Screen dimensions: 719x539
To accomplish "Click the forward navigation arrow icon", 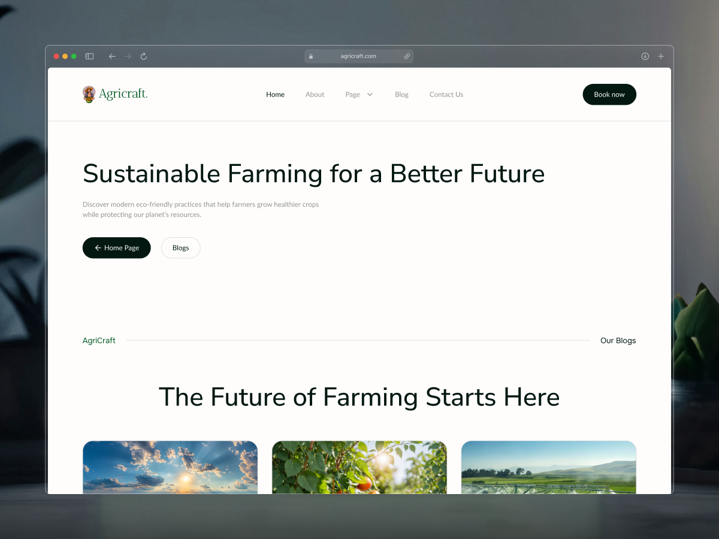I will click(x=128, y=56).
